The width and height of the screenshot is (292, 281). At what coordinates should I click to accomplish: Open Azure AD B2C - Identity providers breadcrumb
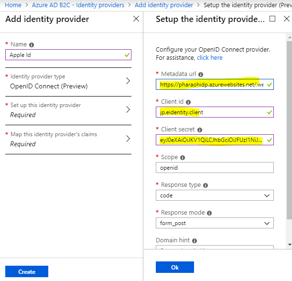click(78, 5)
